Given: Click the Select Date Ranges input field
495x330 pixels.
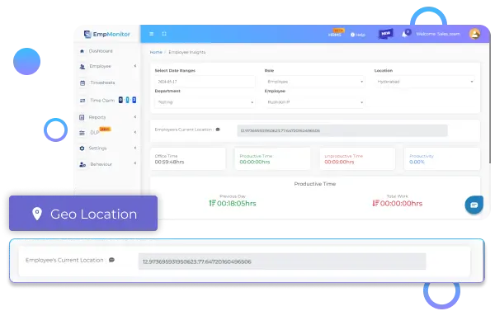Looking at the screenshot, I should 205,82.
